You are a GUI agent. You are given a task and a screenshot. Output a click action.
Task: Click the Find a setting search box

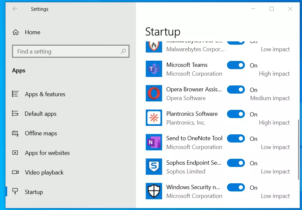[71, 51]
